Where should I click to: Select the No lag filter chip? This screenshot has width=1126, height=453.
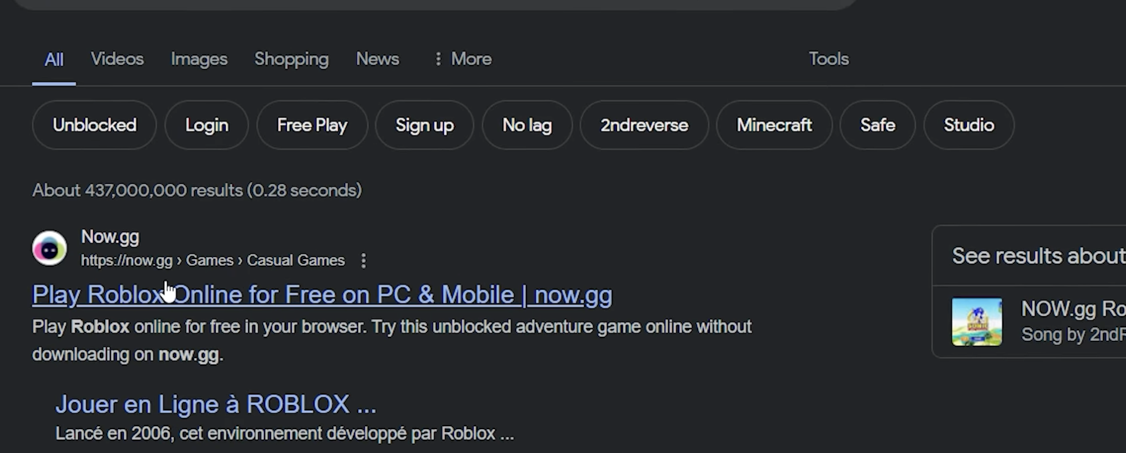pos(527,125)
